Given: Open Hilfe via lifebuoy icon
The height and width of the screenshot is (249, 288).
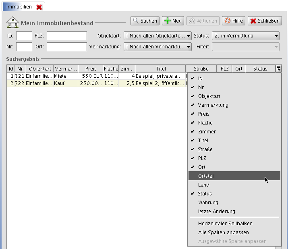Looking at the screenshot, I should click(233, 21).
